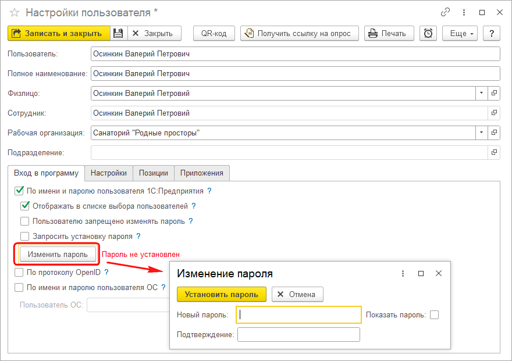Enable Запросить установку пароля checkbox
The height and width of the screenshot is (361, 512).
24,237
